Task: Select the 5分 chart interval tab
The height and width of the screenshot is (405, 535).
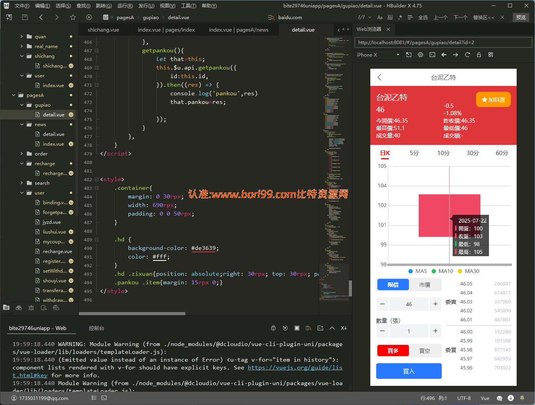Action: pos(414,153)
